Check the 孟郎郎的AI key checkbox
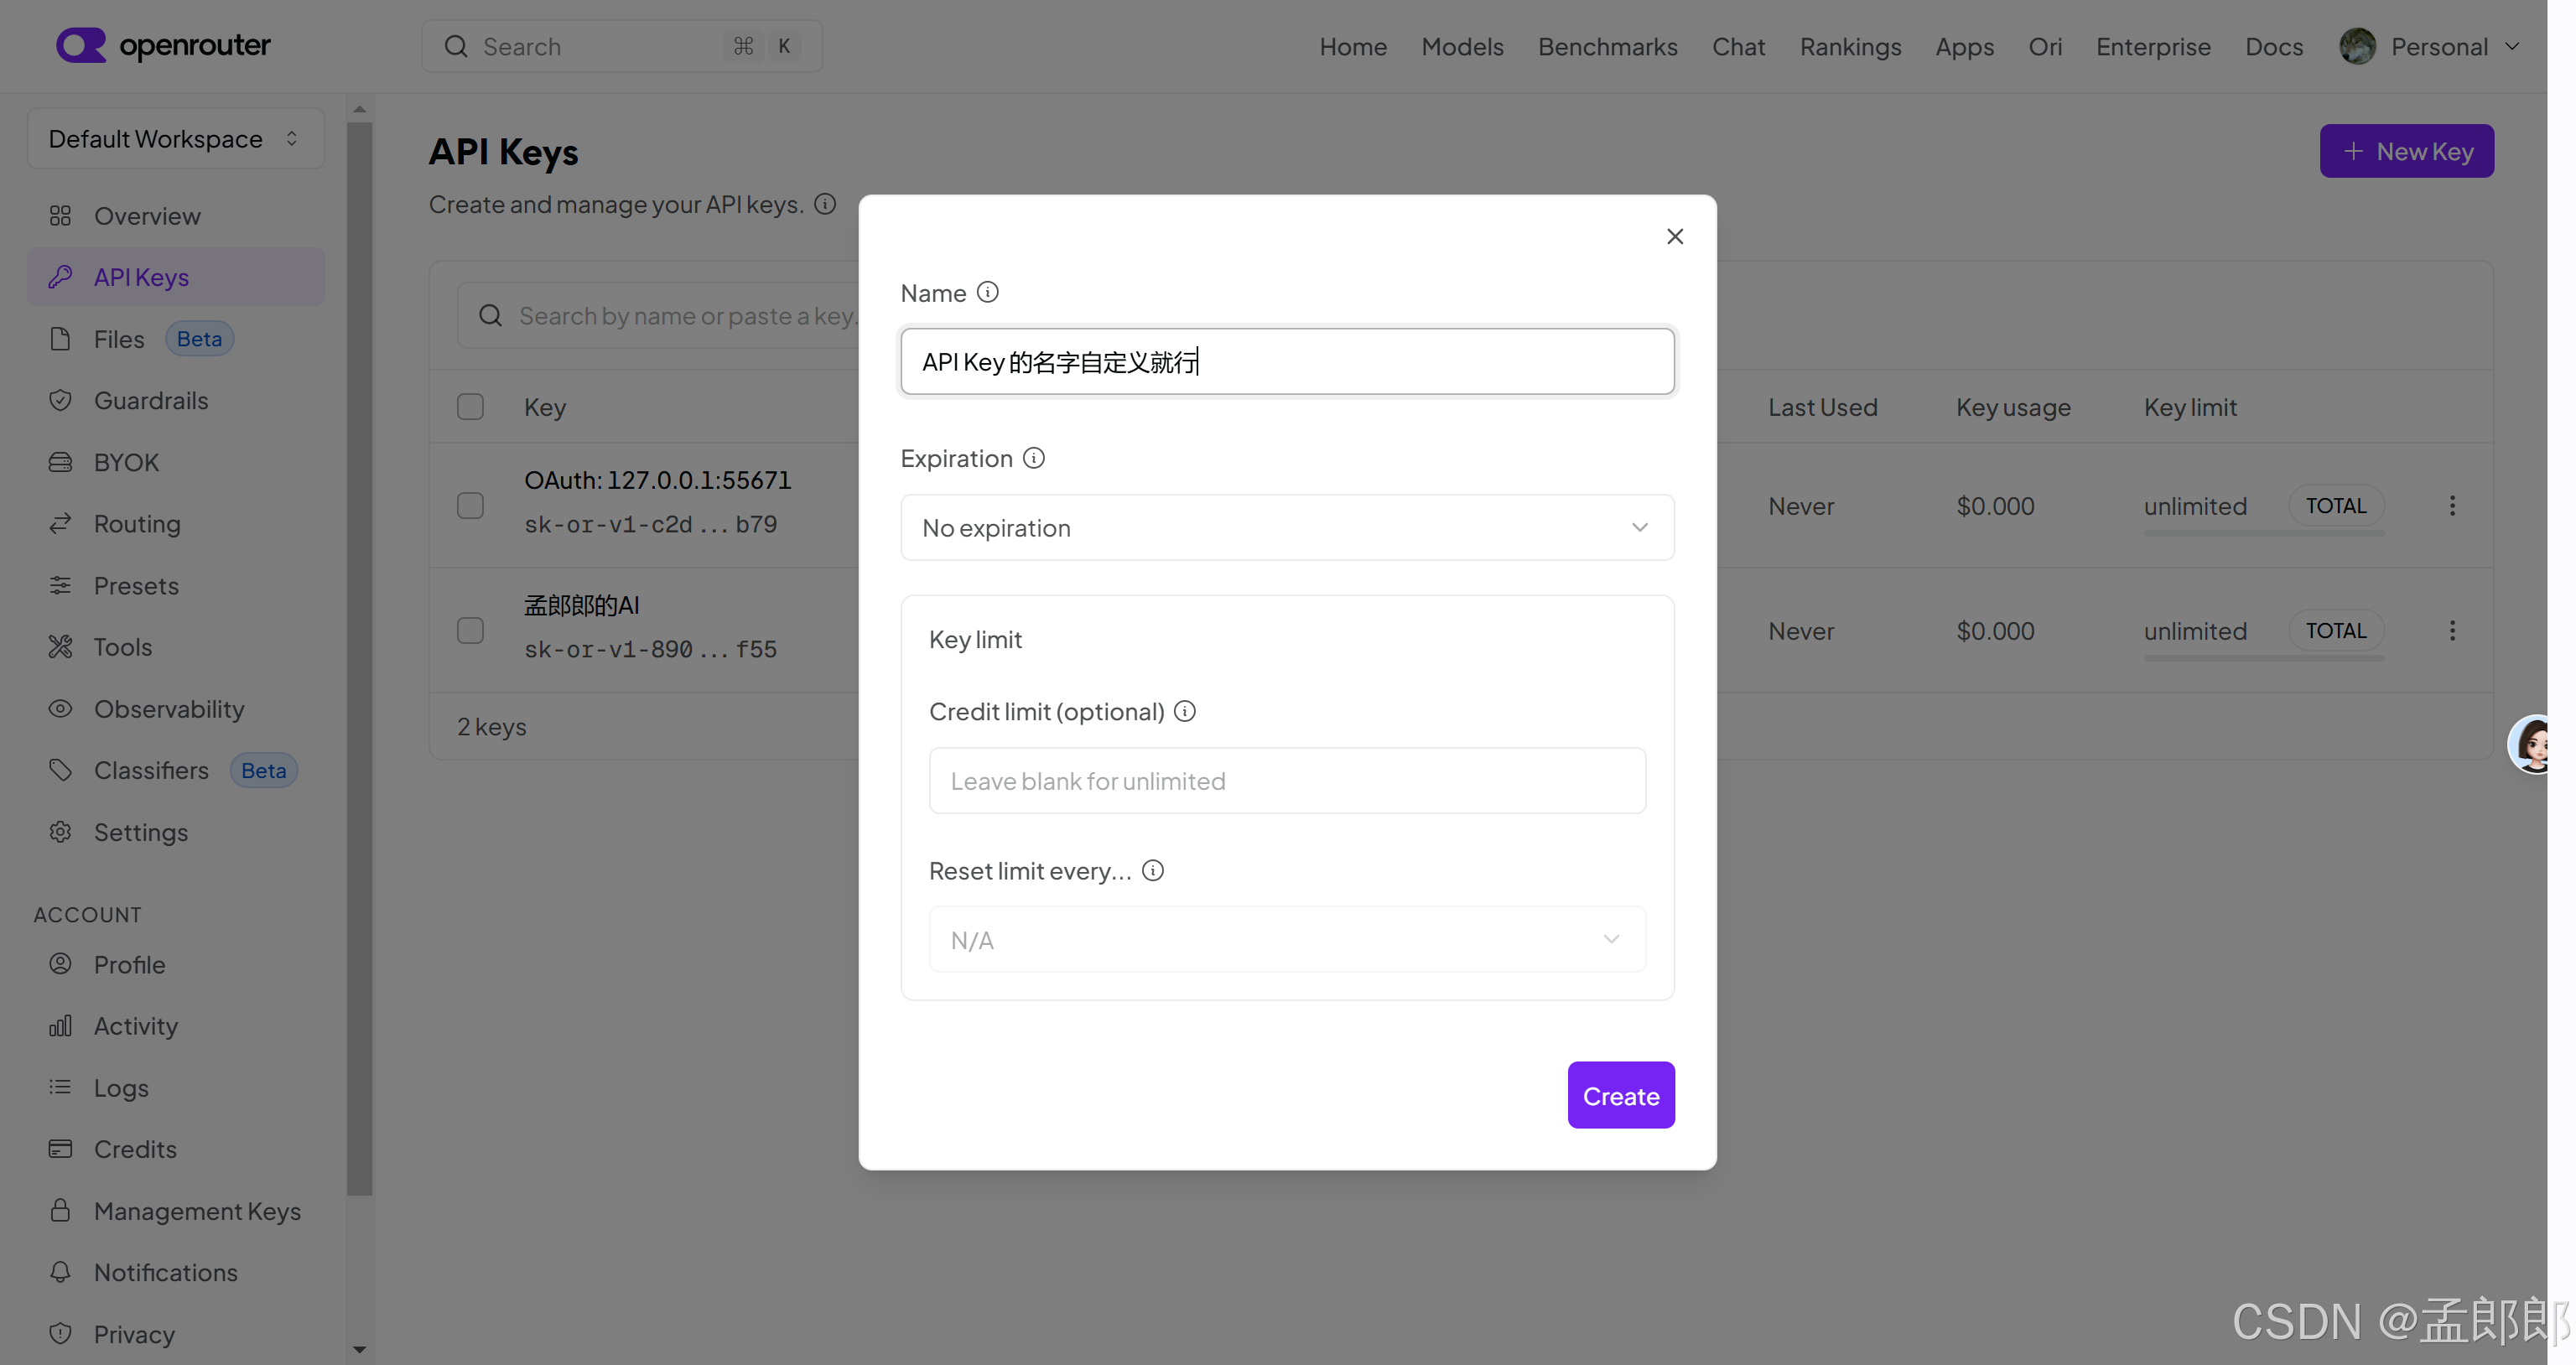This screenshot has width=2576, height=1365. click(470, 631)
